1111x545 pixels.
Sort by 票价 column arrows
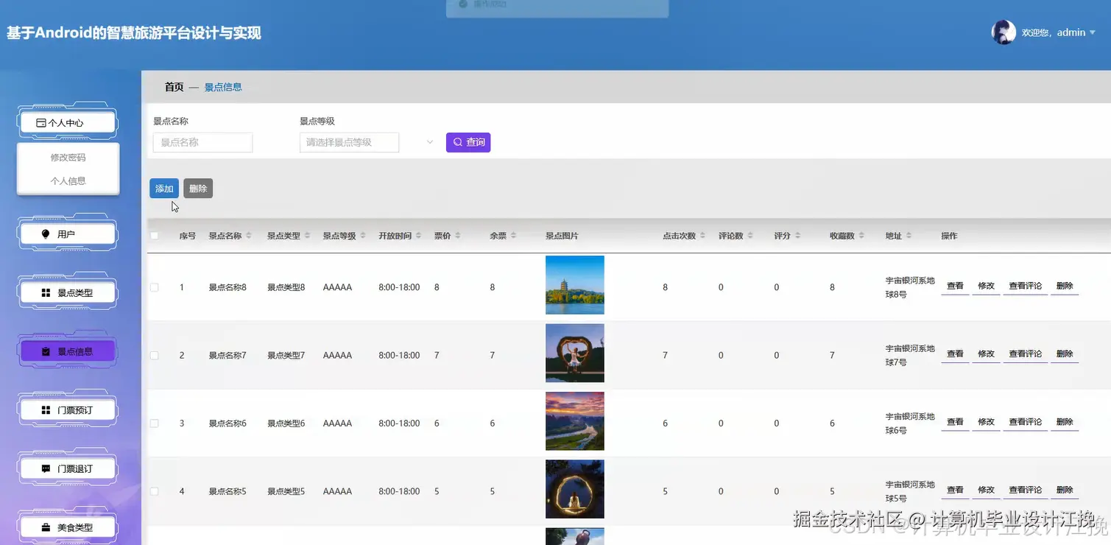point(457,236)
